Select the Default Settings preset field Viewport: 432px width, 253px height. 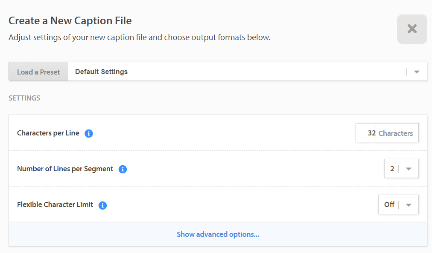pyautogui.click(x=248, y=72)
